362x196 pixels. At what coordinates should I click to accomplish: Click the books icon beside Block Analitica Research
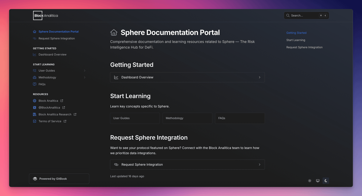click(35, 115)
